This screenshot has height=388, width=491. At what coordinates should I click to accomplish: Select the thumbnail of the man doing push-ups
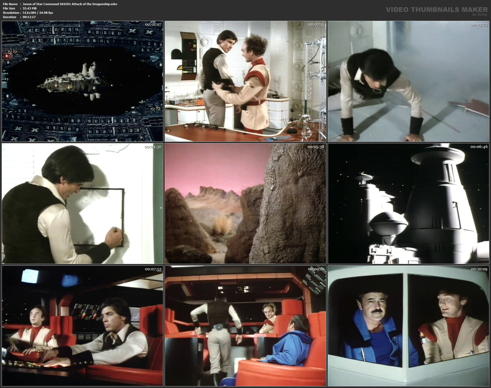(x=408, y=81)
